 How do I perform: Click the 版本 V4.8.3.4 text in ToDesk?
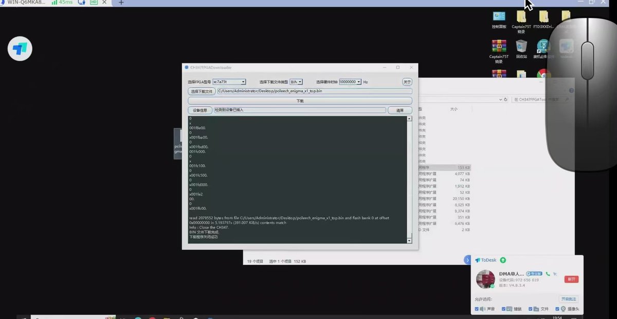pos(512,285)
